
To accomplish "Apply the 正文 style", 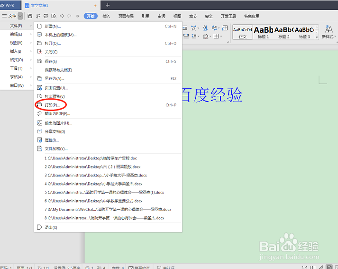I will [243, 32].
